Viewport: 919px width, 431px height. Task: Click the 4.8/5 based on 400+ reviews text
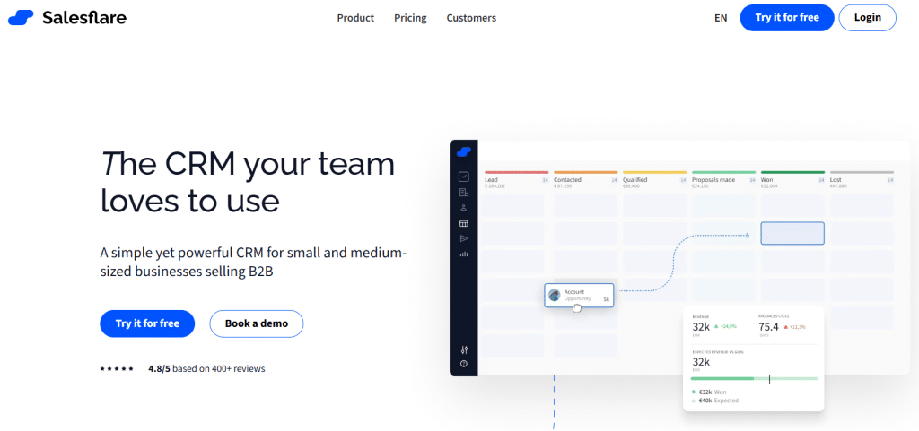[x=207, y=369]
